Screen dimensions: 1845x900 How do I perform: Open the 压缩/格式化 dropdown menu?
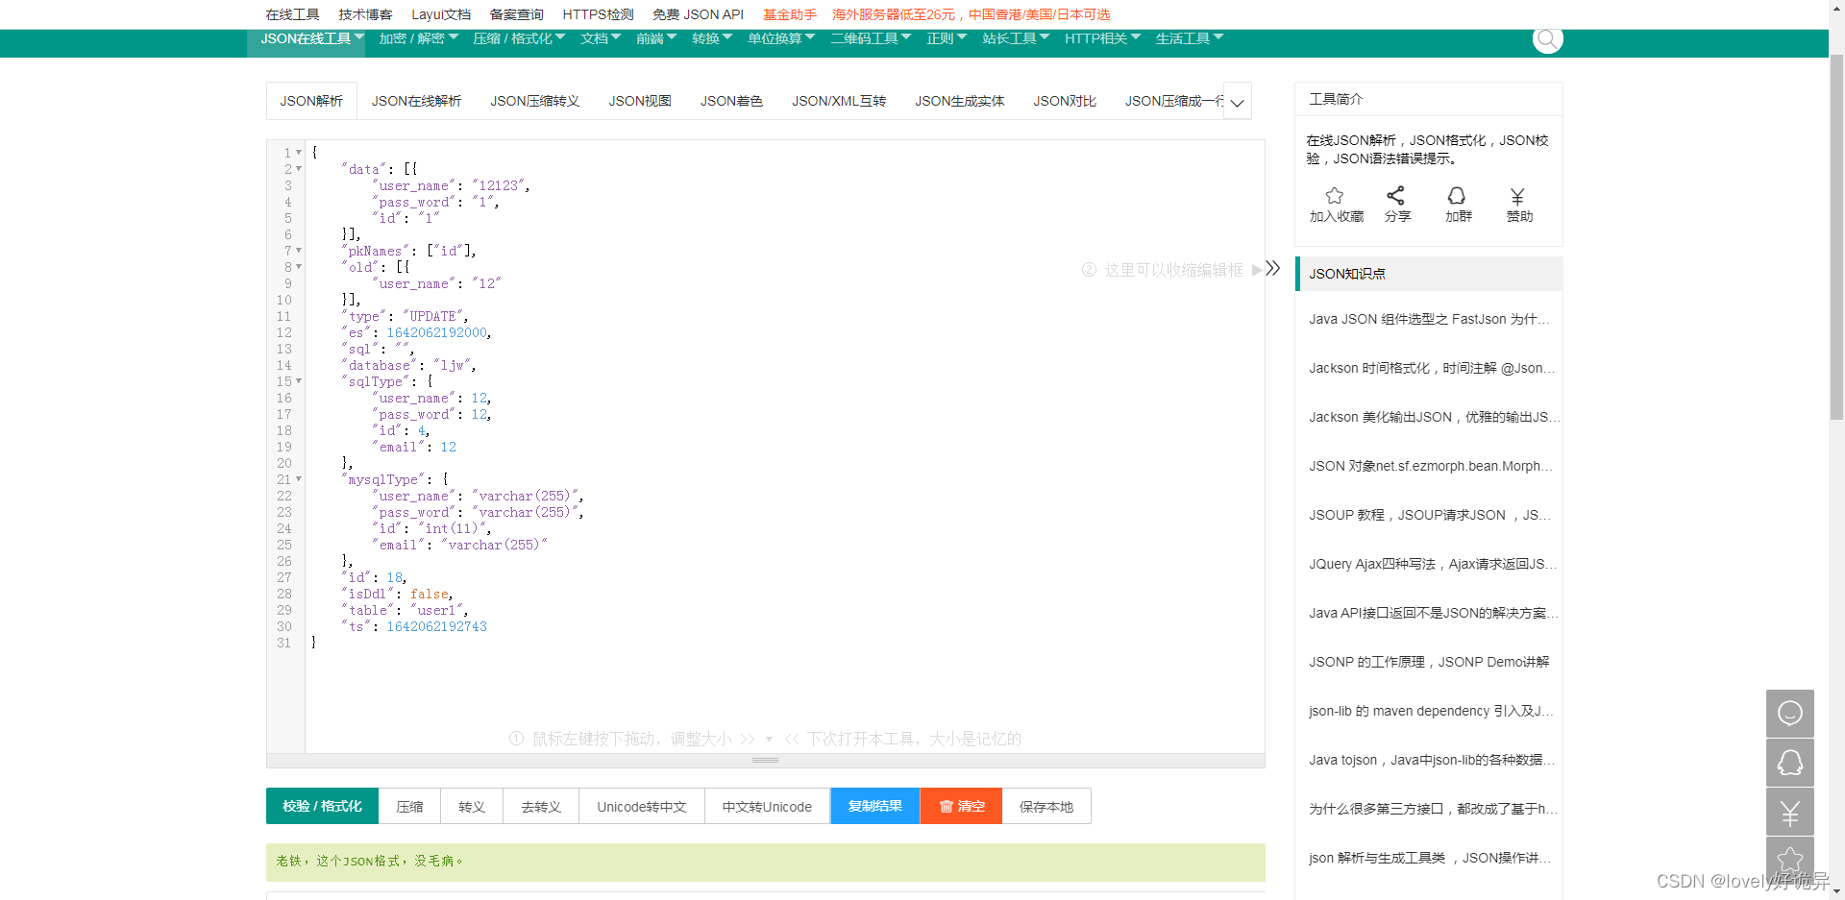(x=519, y=38)
